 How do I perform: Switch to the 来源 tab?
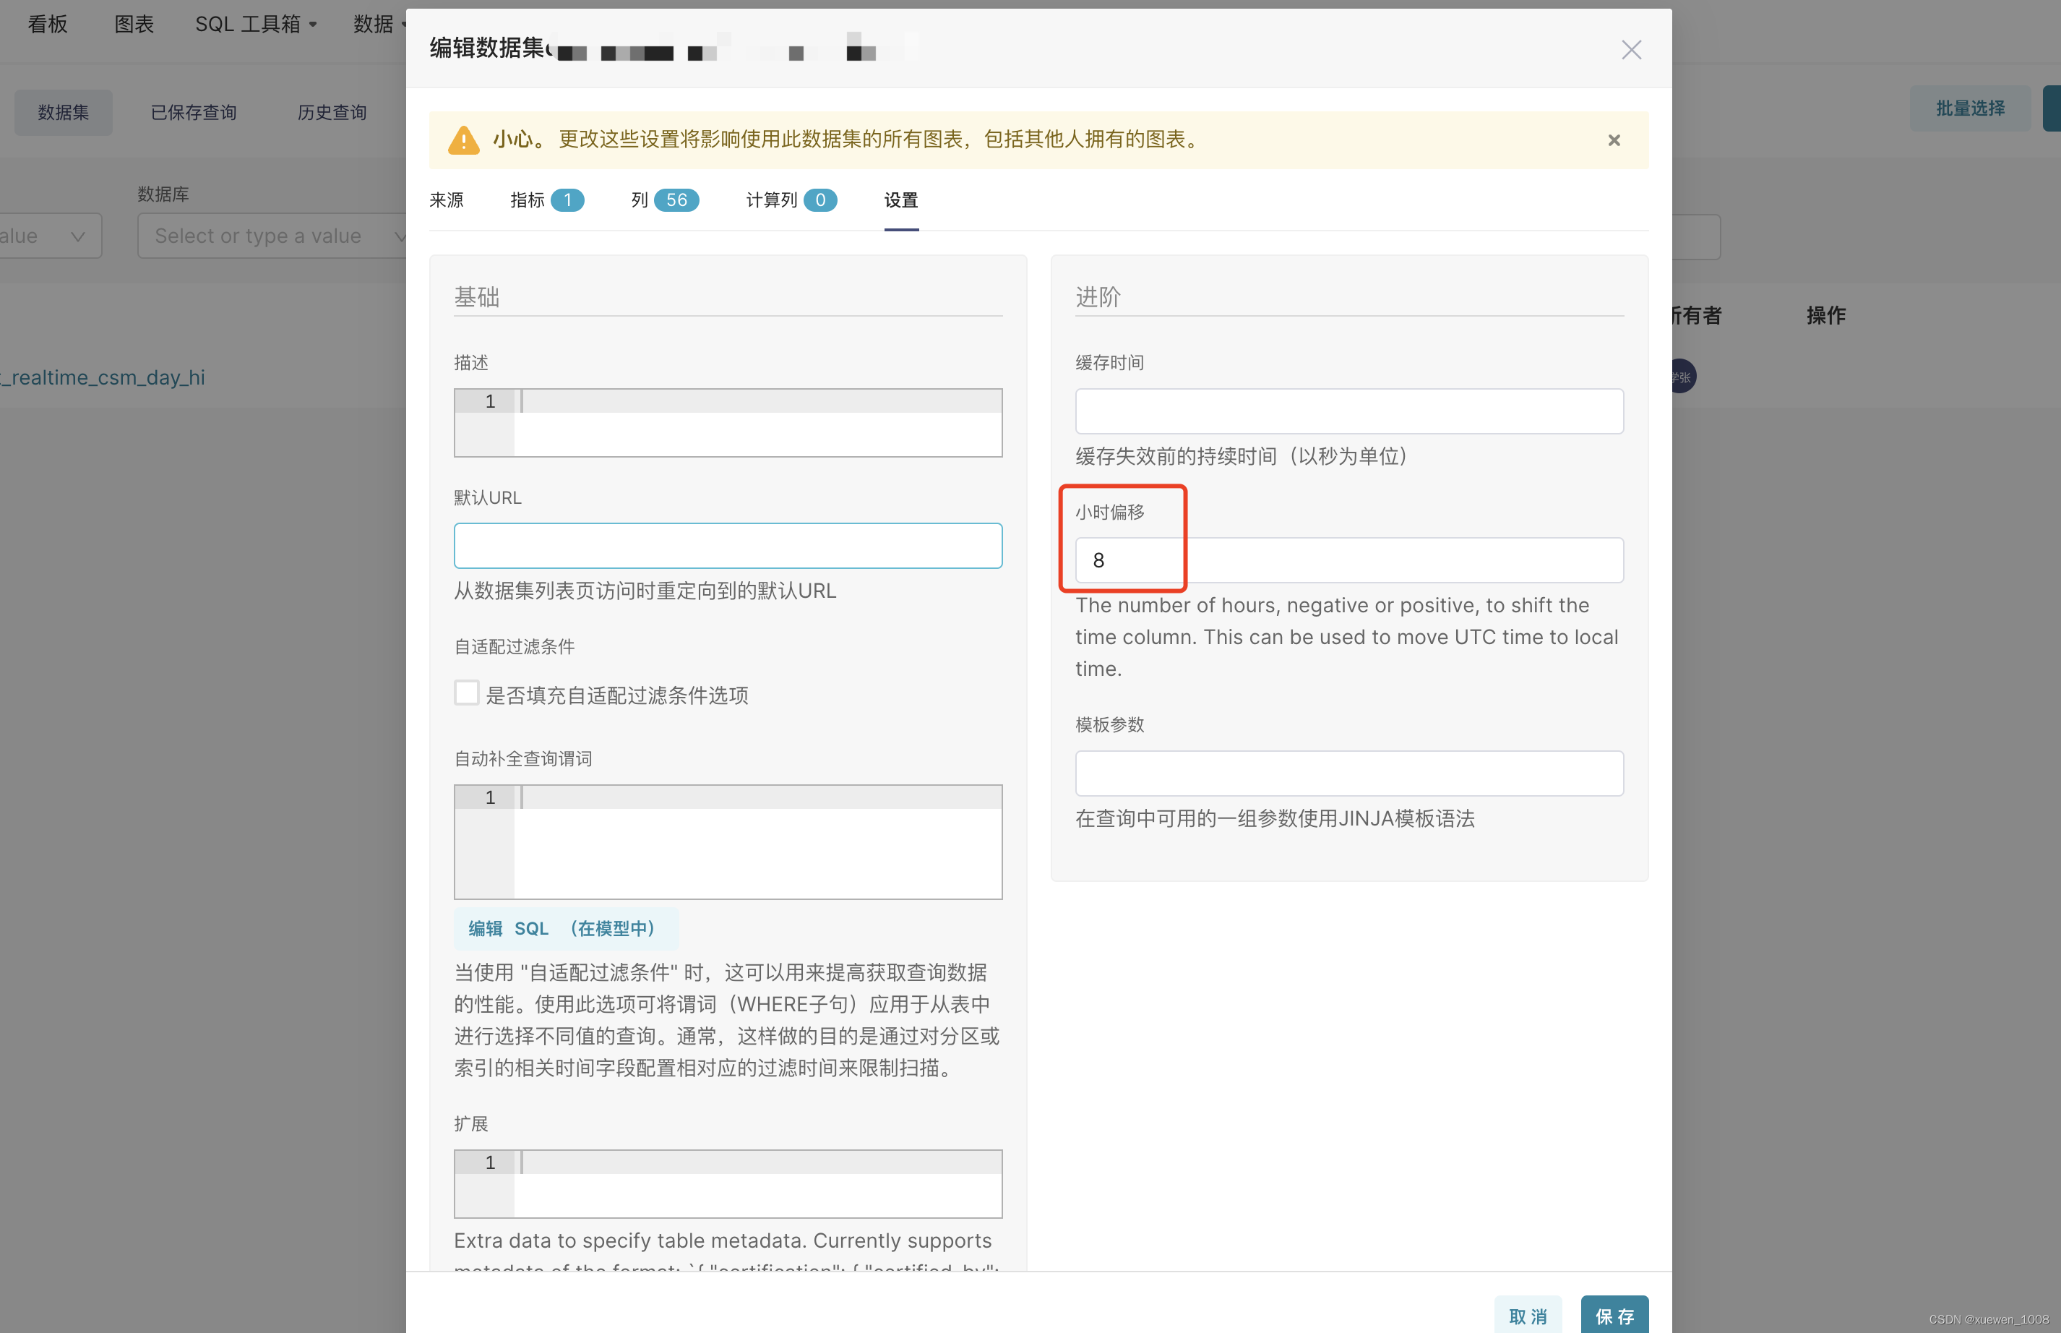[447, 200]
